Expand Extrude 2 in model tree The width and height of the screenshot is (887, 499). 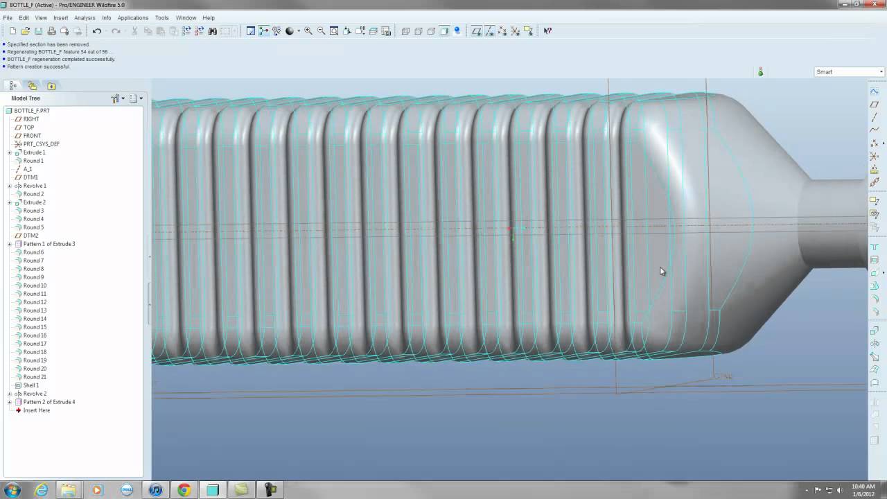(10, 202)
